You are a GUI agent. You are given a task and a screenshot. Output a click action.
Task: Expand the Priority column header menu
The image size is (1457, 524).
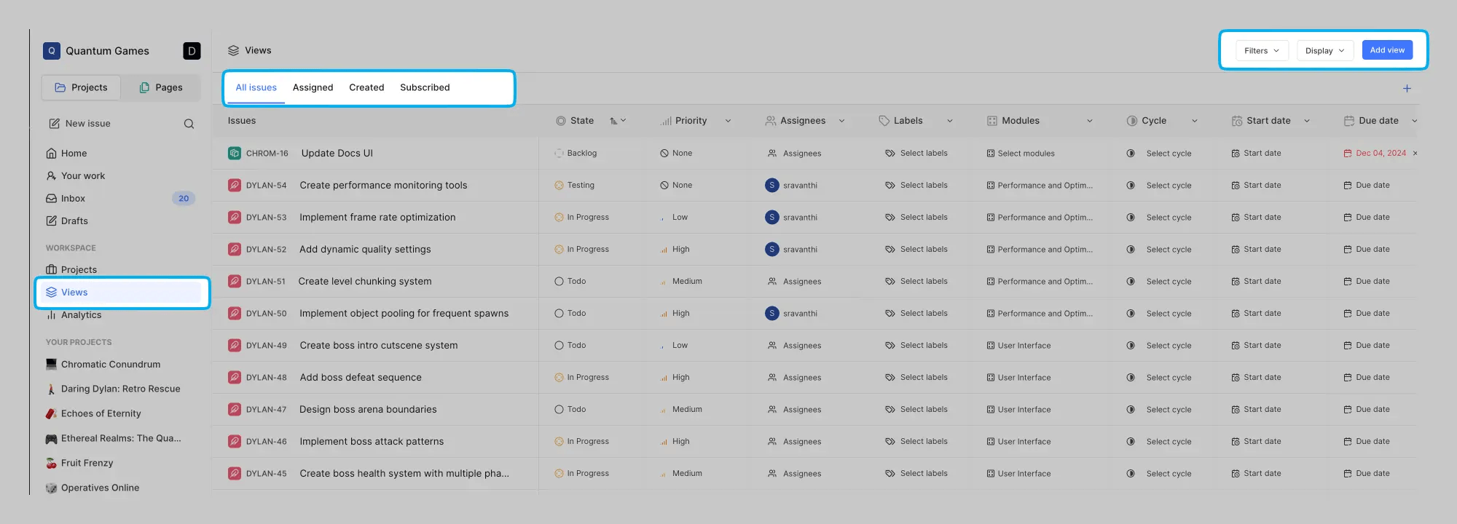[728, 121]
